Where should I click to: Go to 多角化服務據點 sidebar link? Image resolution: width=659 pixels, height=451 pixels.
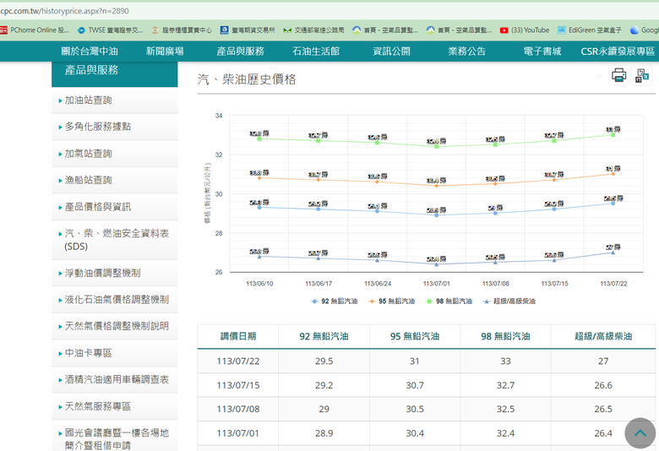click(114, 127)
